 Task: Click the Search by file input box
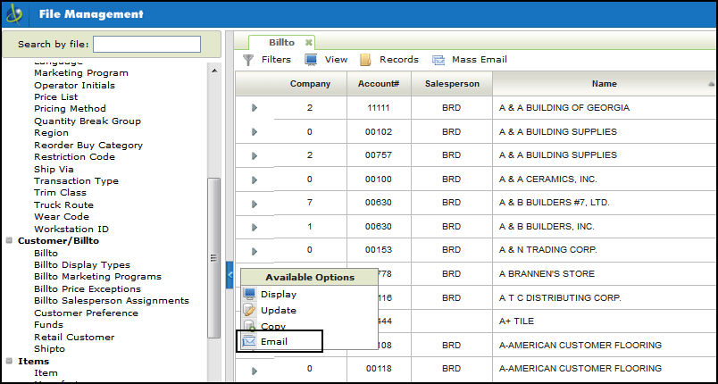pos(146,45)
